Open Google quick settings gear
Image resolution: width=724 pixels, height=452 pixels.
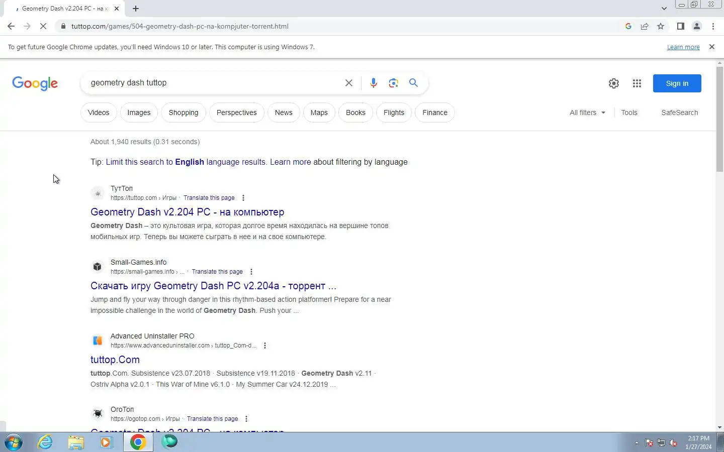coord(614,83)
